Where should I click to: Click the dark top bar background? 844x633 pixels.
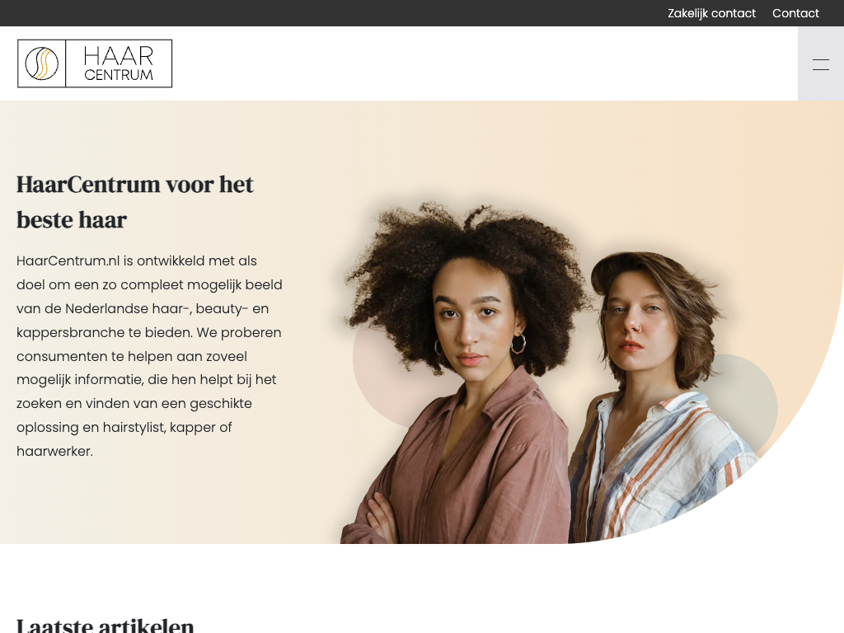[x=323, y=13]
